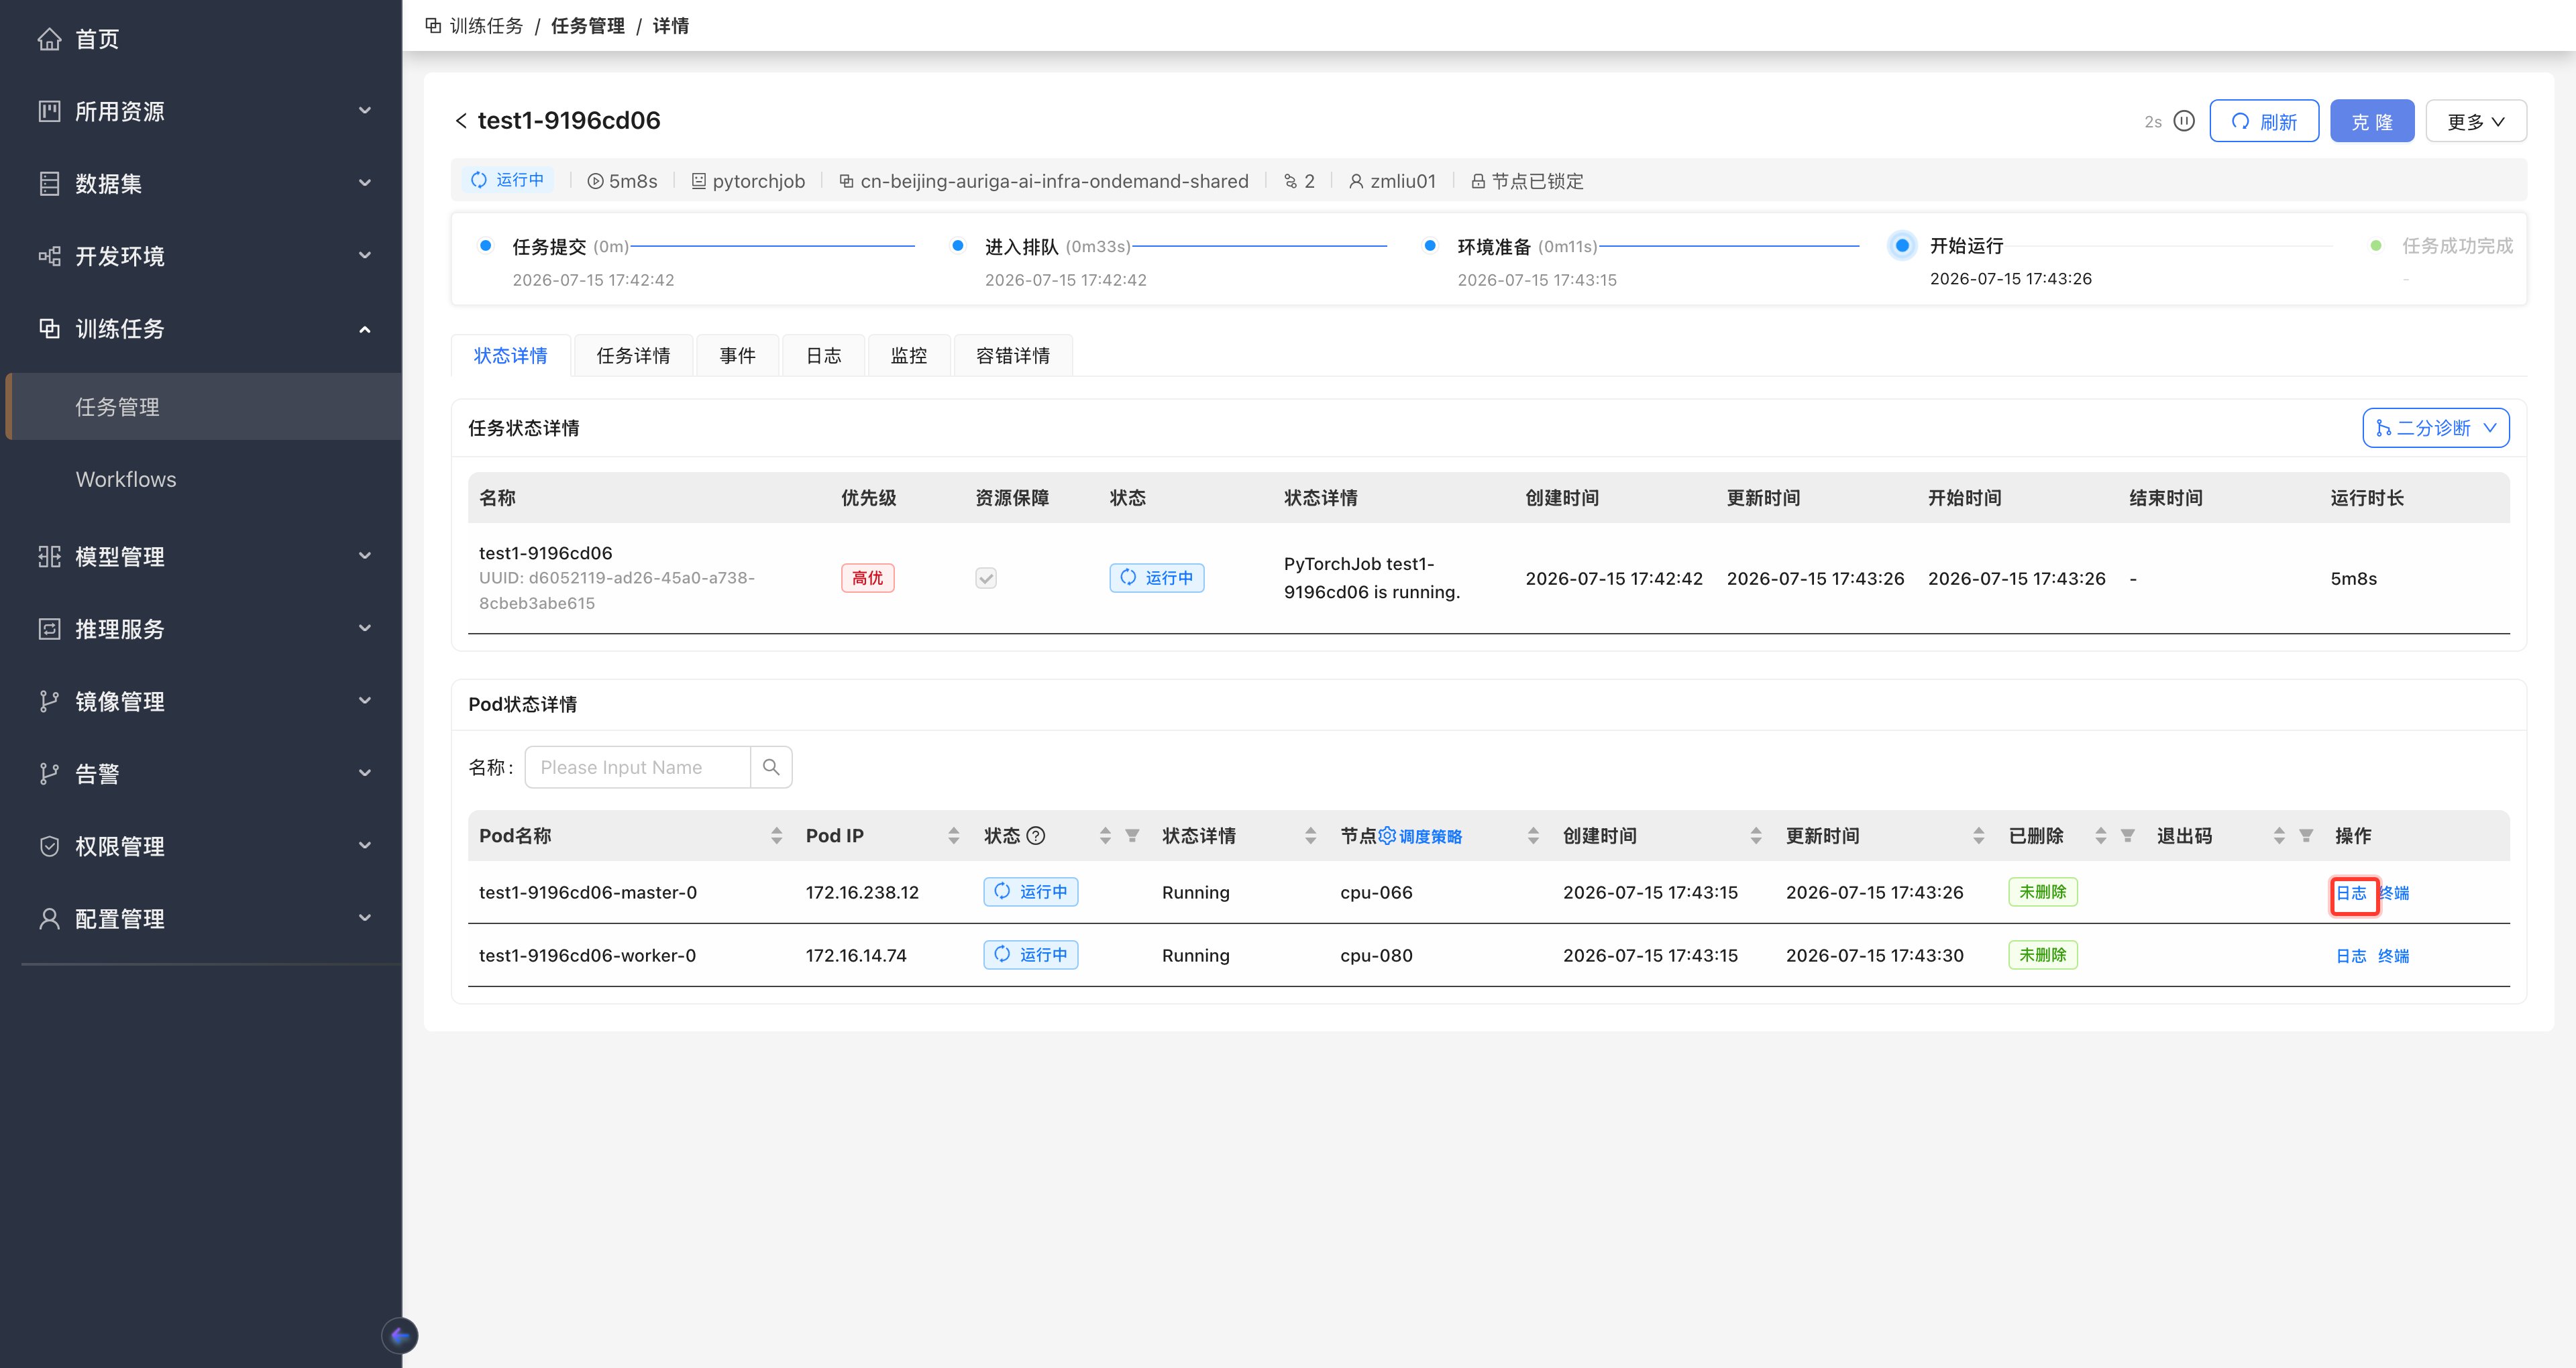Click the 权限管理 shield icon
The height and width of the screenshot is (1368, 2576).
tap(49, 846)
